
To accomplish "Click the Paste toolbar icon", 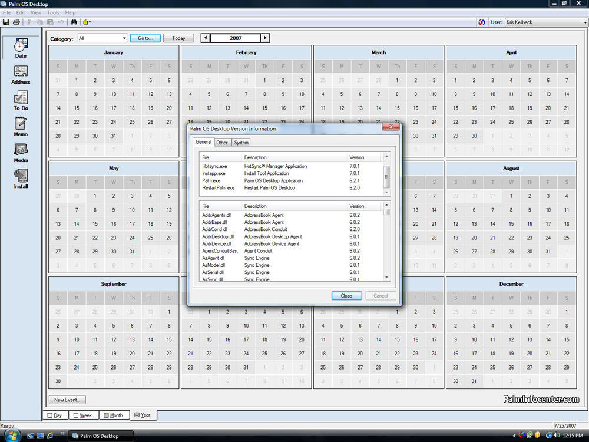I will click(x=50, y=22).
